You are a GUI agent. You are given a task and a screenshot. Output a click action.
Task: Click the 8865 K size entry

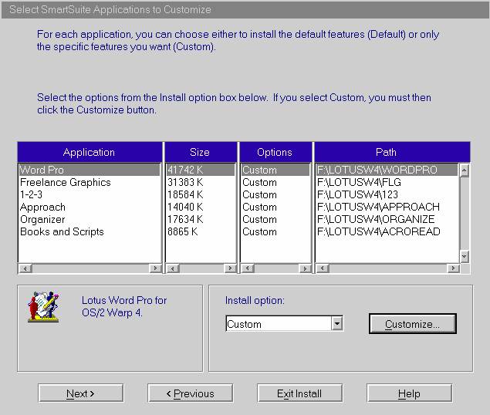[201, 231]
